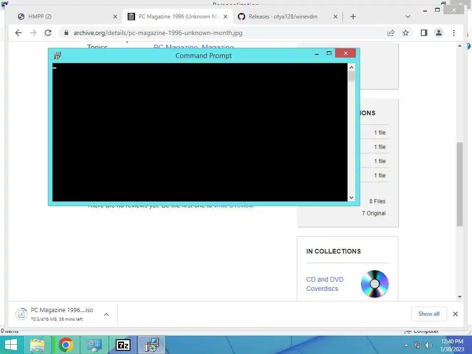Viewport: 472px width, 354px height.
Task: Open 7-Zip from the taskbar
Action: tap(123, 345)
